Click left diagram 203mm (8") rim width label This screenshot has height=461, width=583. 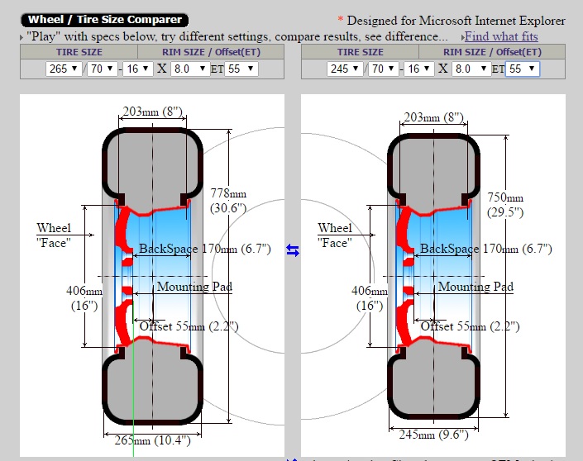[152, 111]
